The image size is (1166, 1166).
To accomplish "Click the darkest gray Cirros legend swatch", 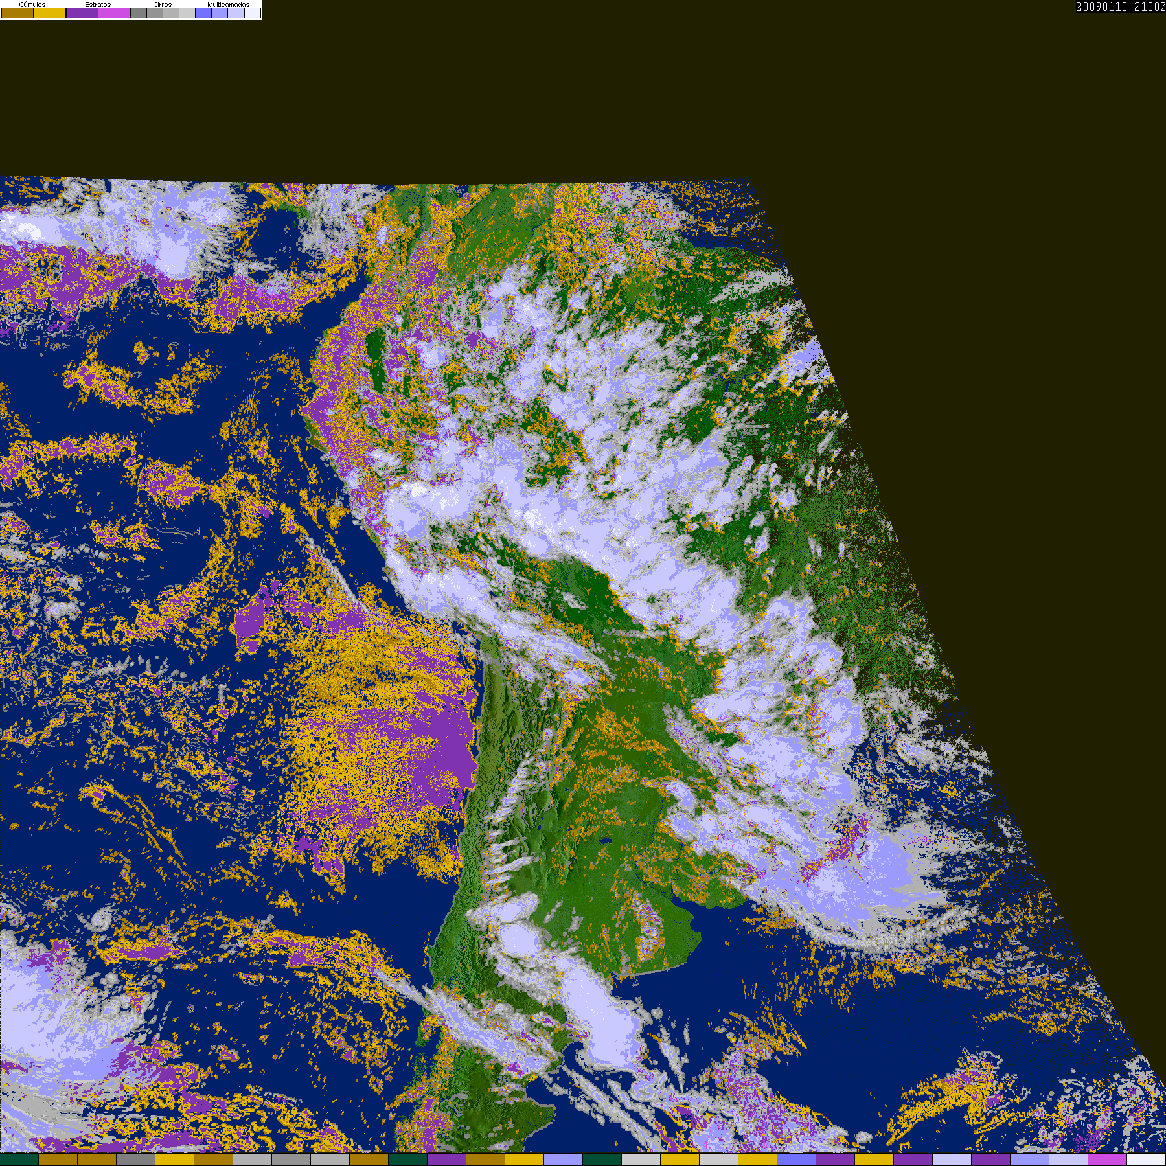I will [139, 13].
